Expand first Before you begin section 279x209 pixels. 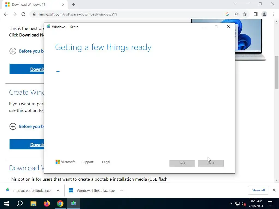tap(13, 51)
